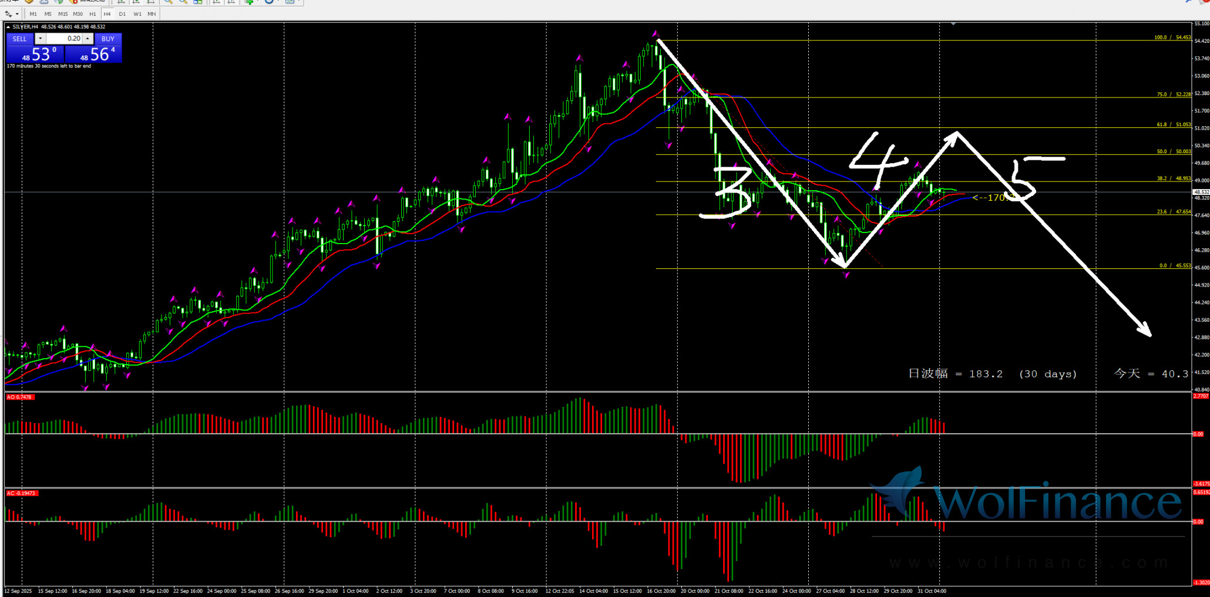The image size is (1210, 597).
Task: Click the SELL button in one-click panel
Action: pos(19,39)
